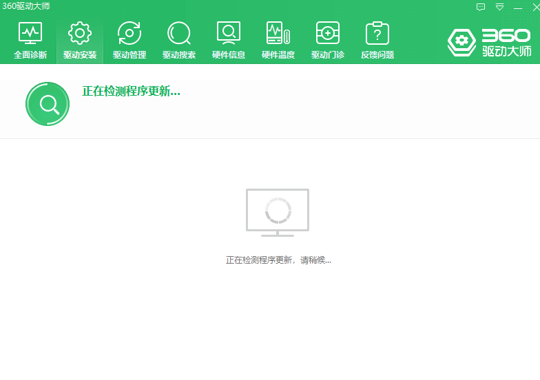Click the hexagon gear logo icon
The image size is (540, 380).
pos(461,42)
